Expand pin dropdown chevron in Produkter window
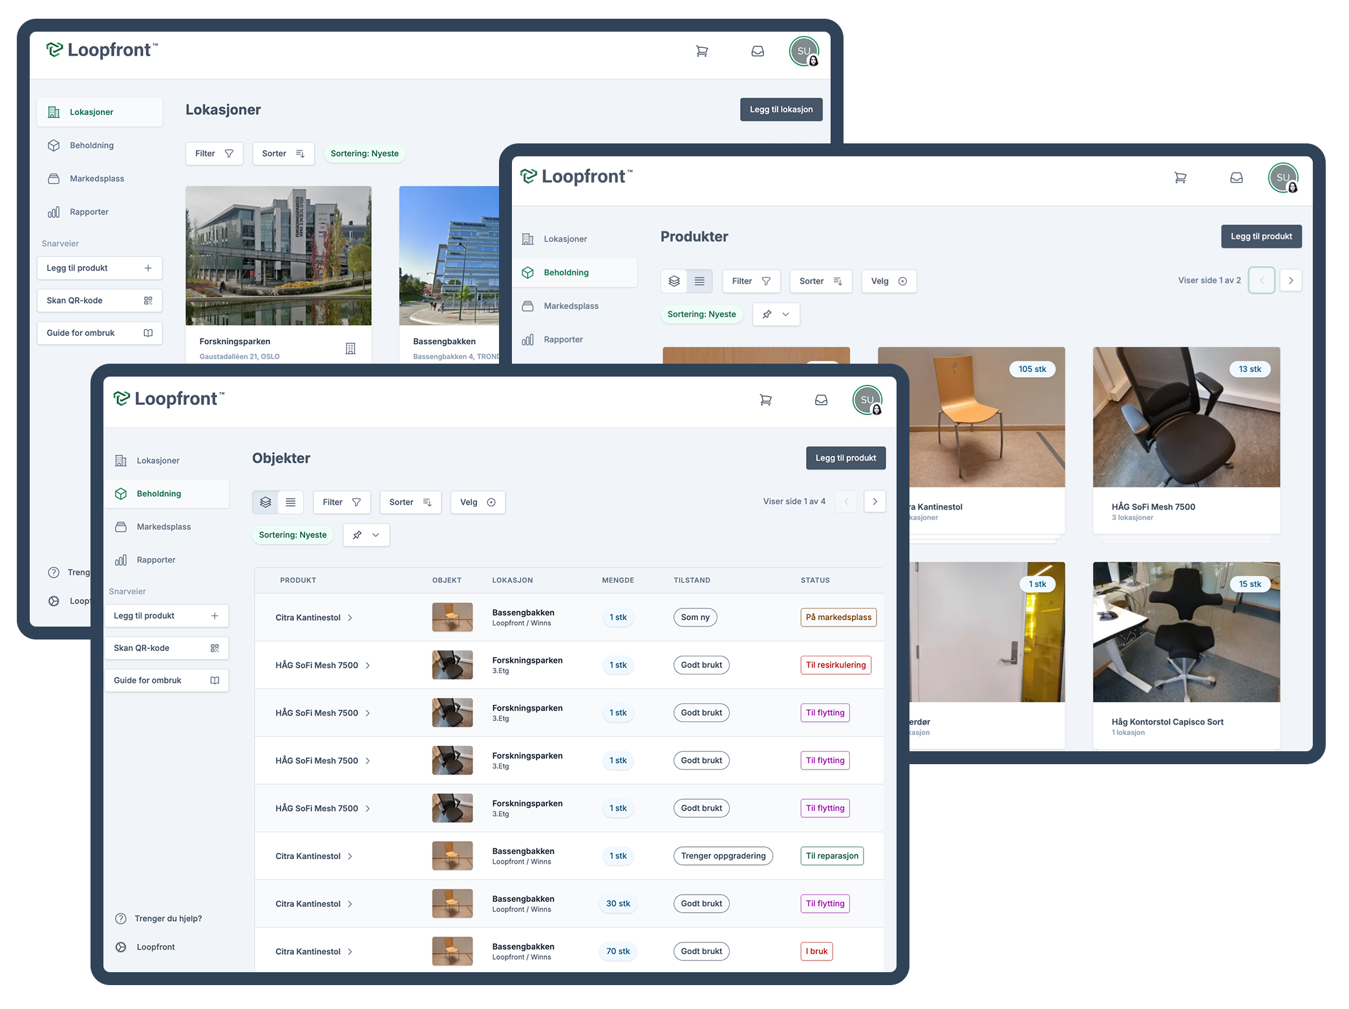This screenshot has width=1349, height=1009. pyautogui.click(x=786, y=315)
